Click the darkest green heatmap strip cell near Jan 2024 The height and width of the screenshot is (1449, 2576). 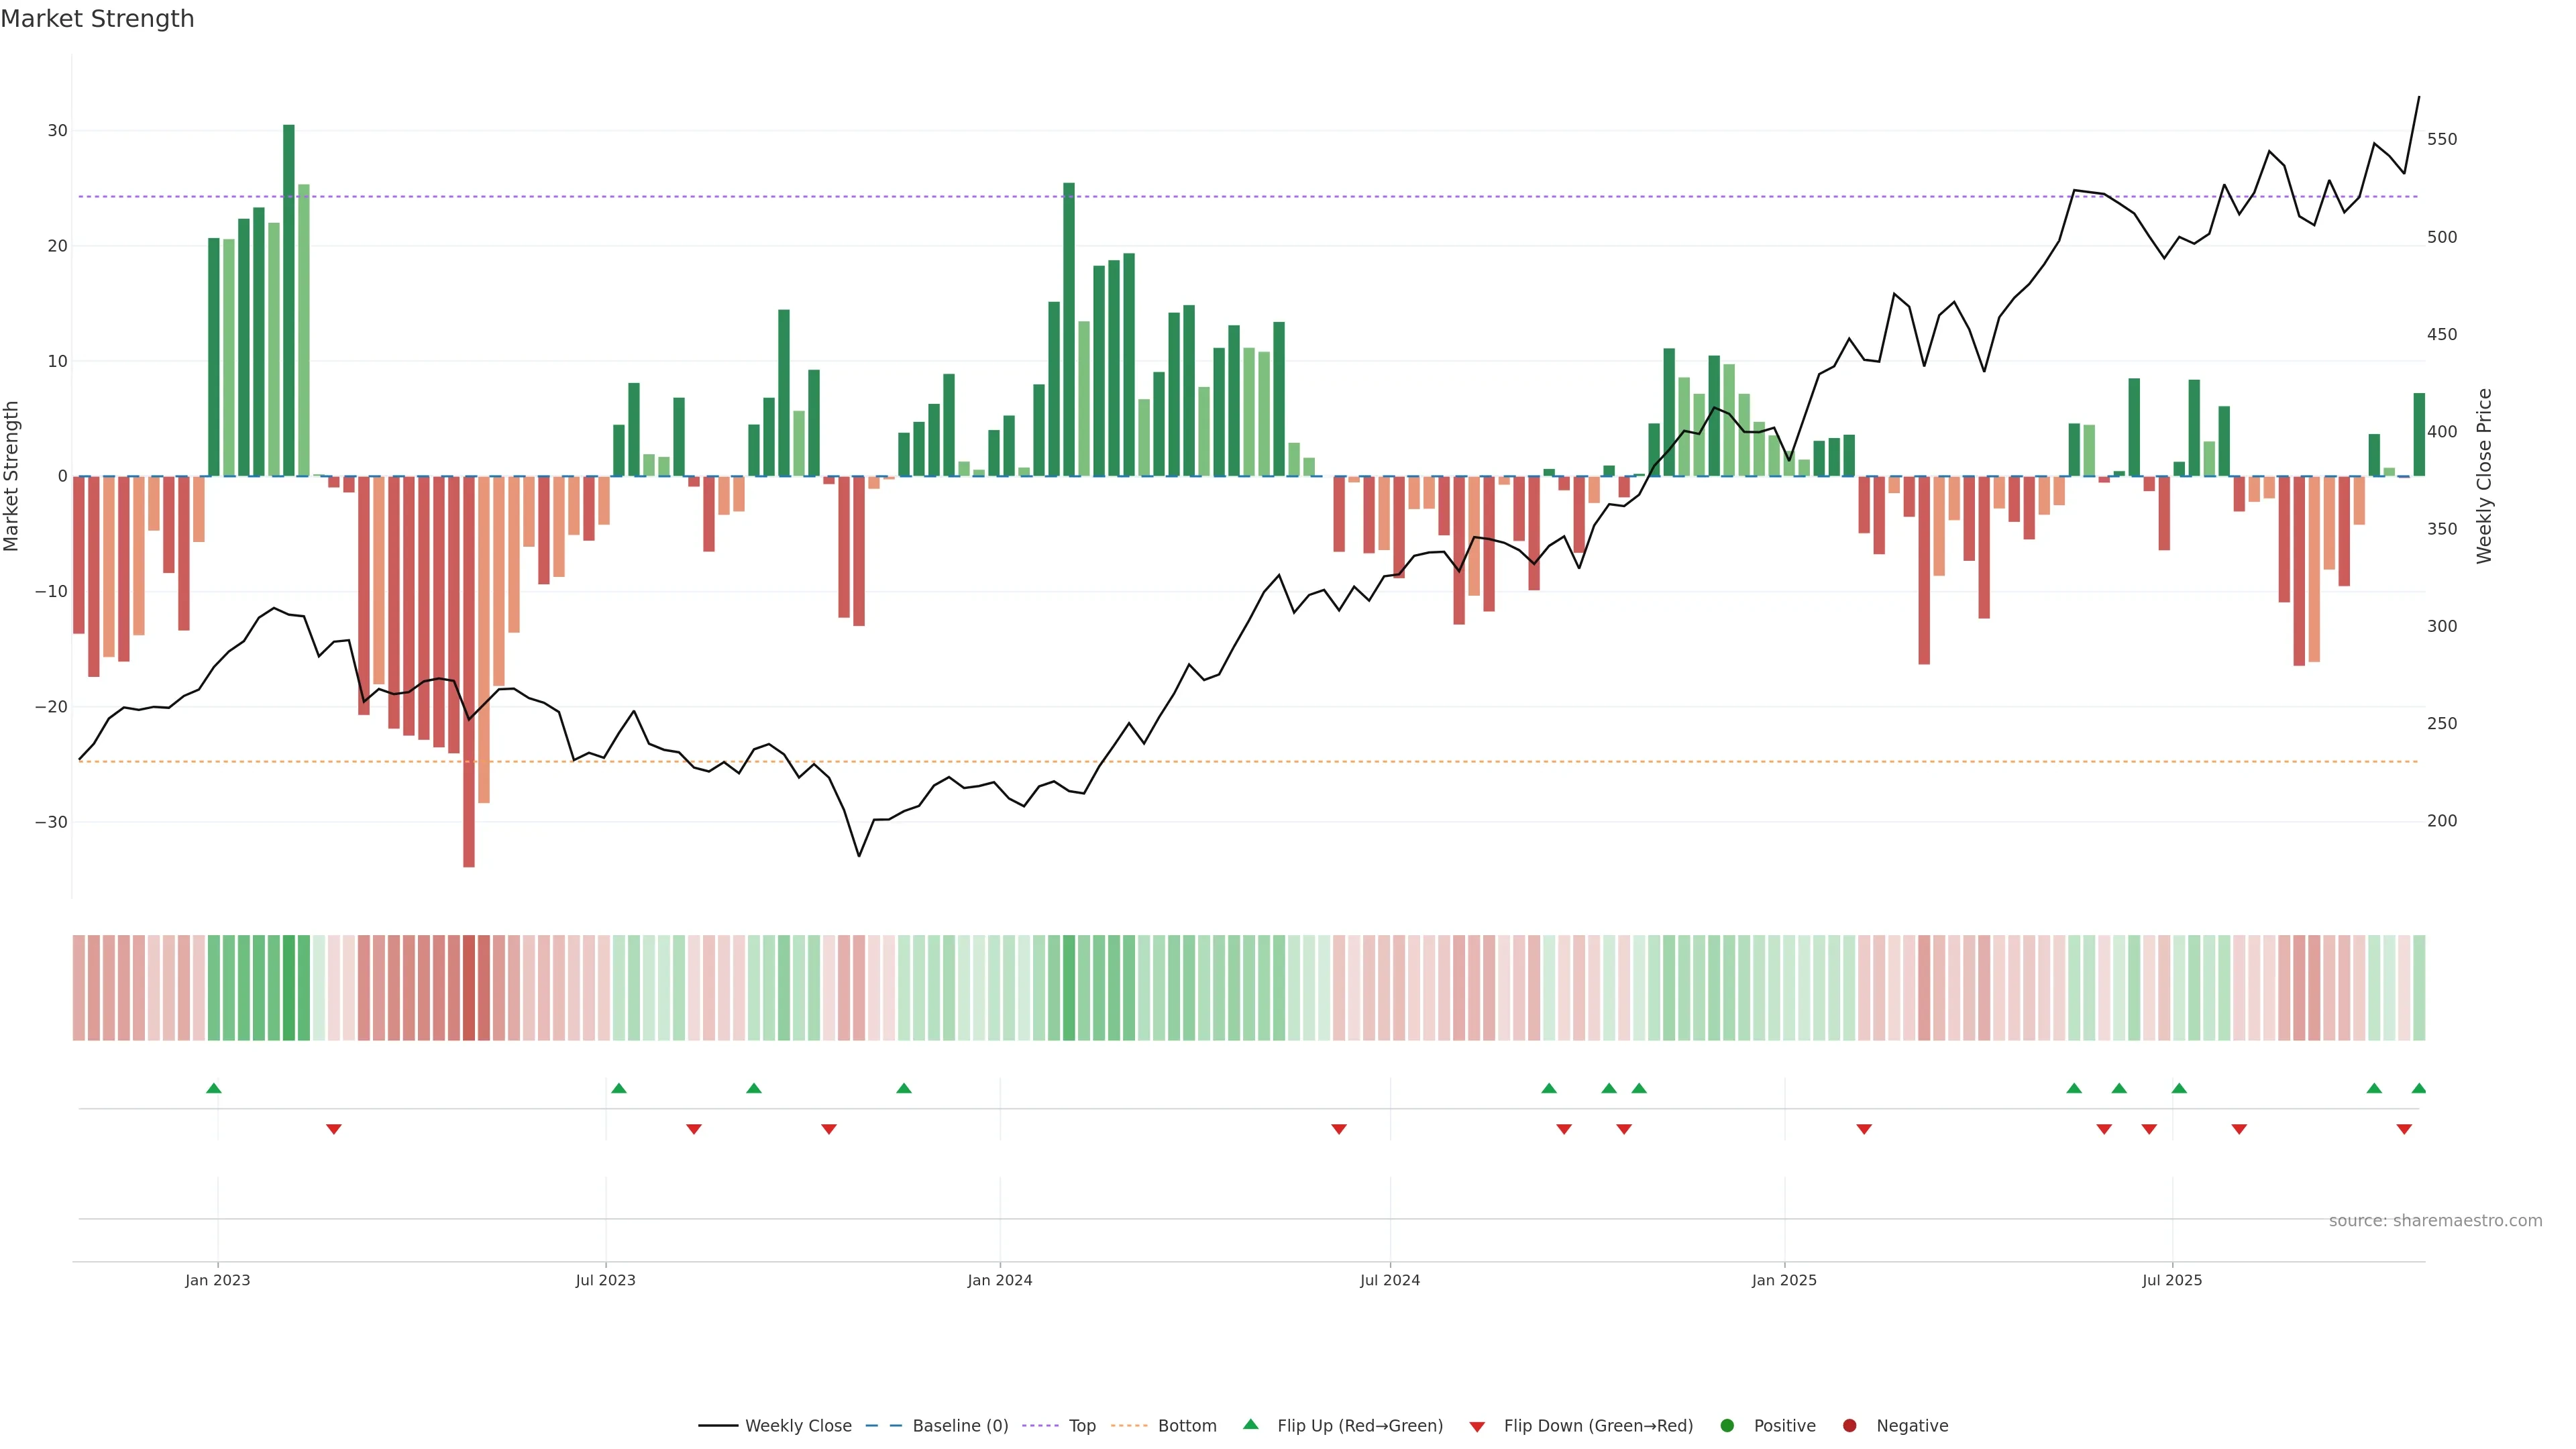tap(1069, 988)
